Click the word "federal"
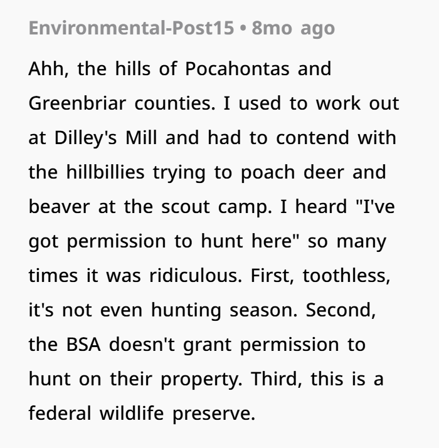The height and width of the screenshot is (448, 439). coord(60,413)
